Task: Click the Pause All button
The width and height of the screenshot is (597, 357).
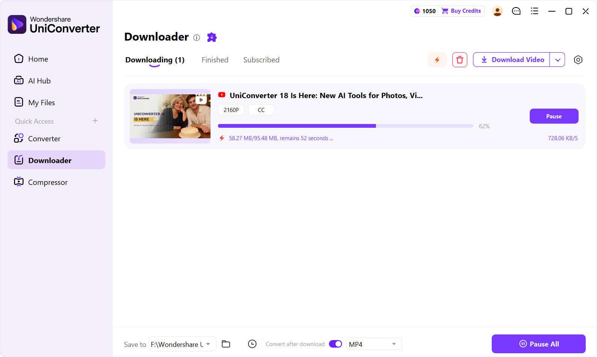Action: click(x=538, y=344)
